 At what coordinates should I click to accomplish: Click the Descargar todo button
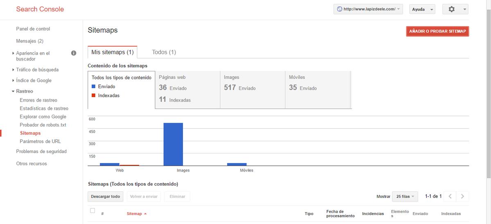click(x=106, y=196)
